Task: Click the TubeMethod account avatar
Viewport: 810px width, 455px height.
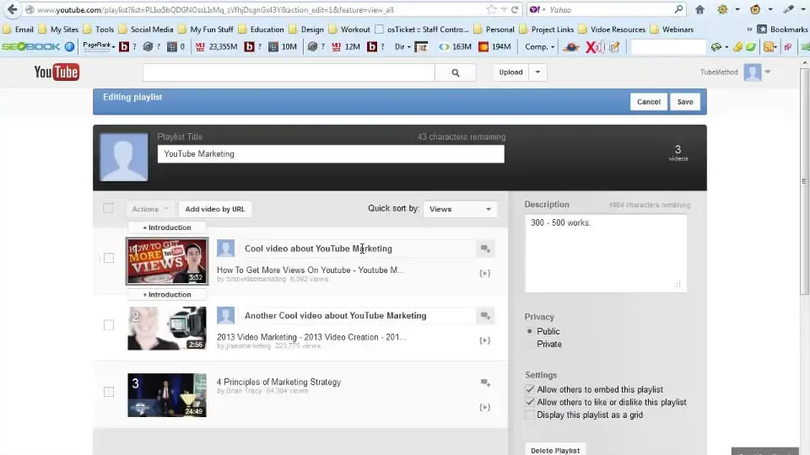Action: (x=753, y=72)
